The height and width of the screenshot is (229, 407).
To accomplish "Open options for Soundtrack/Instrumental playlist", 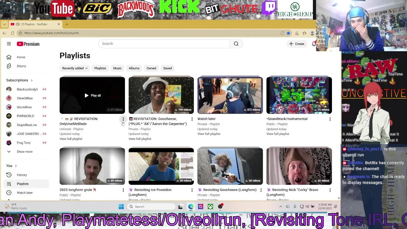I will click(330, 119).
